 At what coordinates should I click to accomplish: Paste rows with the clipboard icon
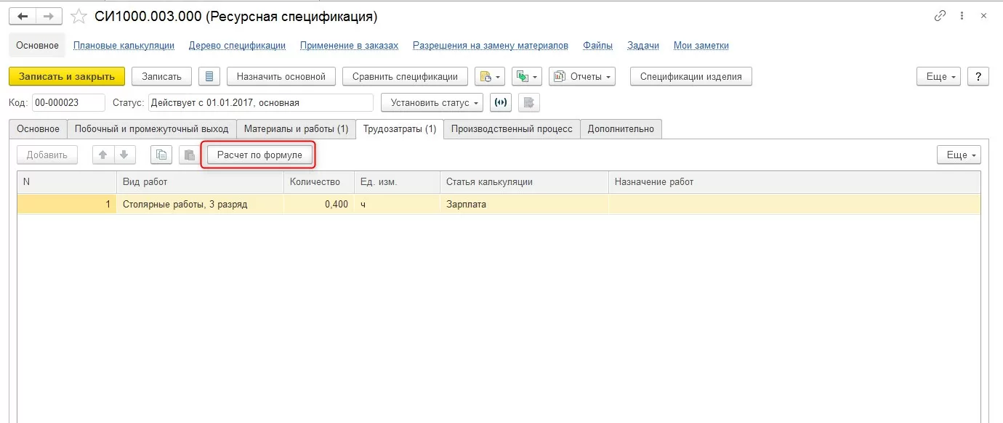(188, 155)
